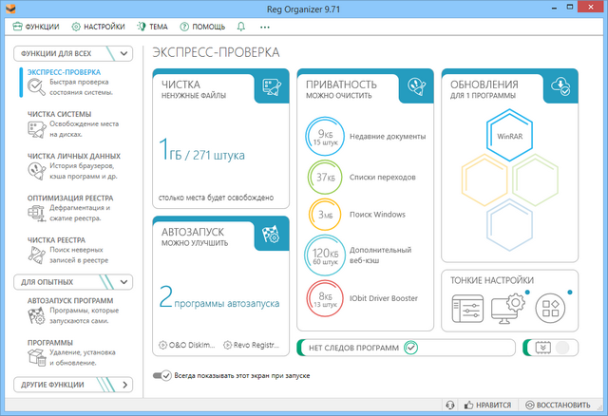Collapse the Для опытных section
This screenshot has height=416, width=608.
click(x=125, y=282)
